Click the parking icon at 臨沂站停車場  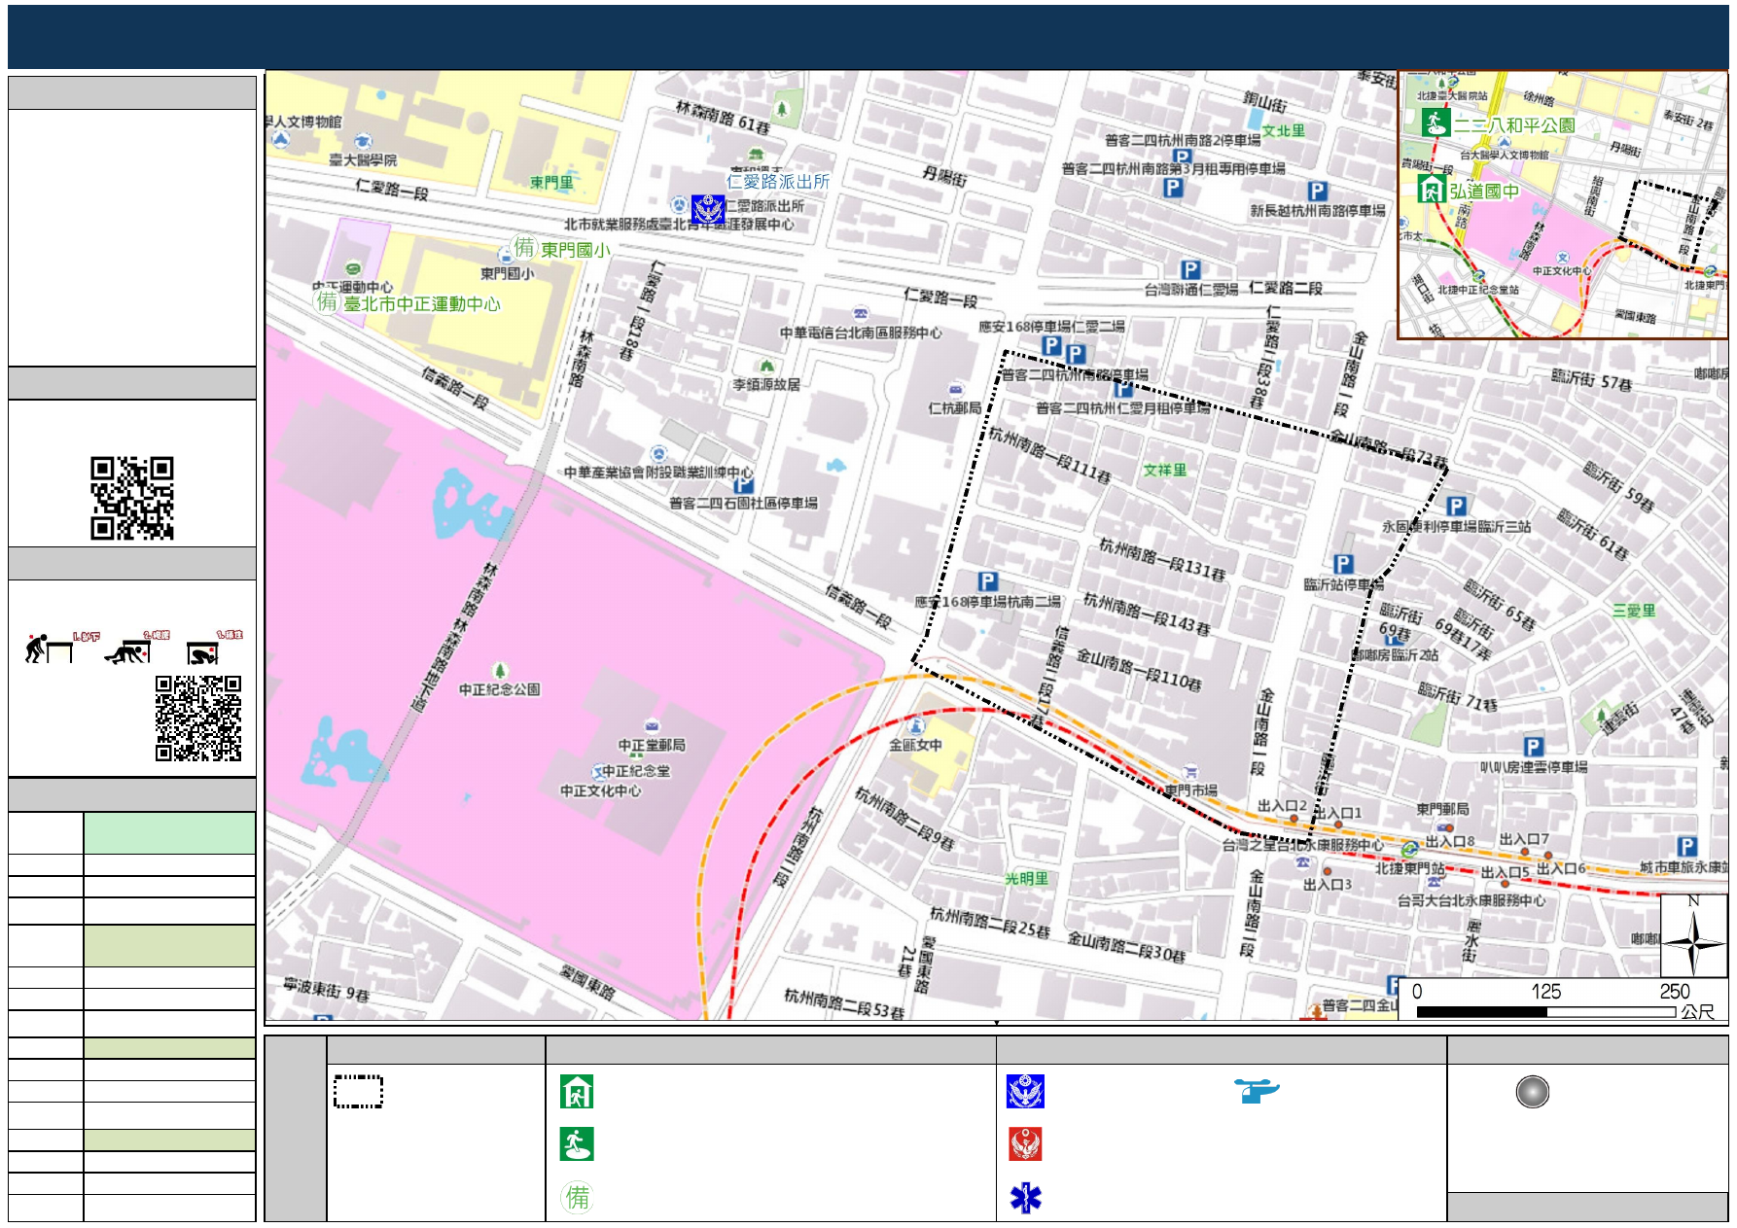(x=1343, y=565)
